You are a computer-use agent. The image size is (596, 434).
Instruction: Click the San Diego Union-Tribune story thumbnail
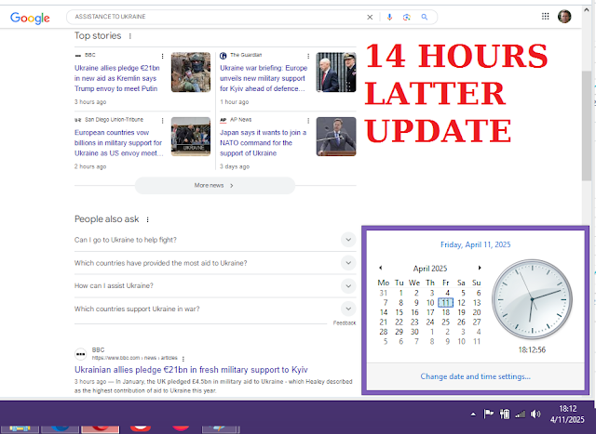pos(191,137)
